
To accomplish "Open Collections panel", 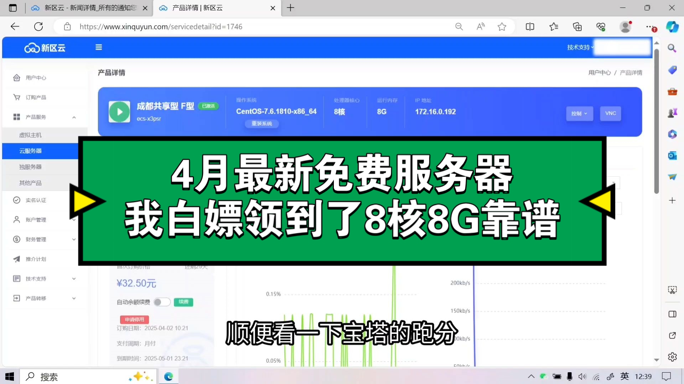I will (577, 27).
